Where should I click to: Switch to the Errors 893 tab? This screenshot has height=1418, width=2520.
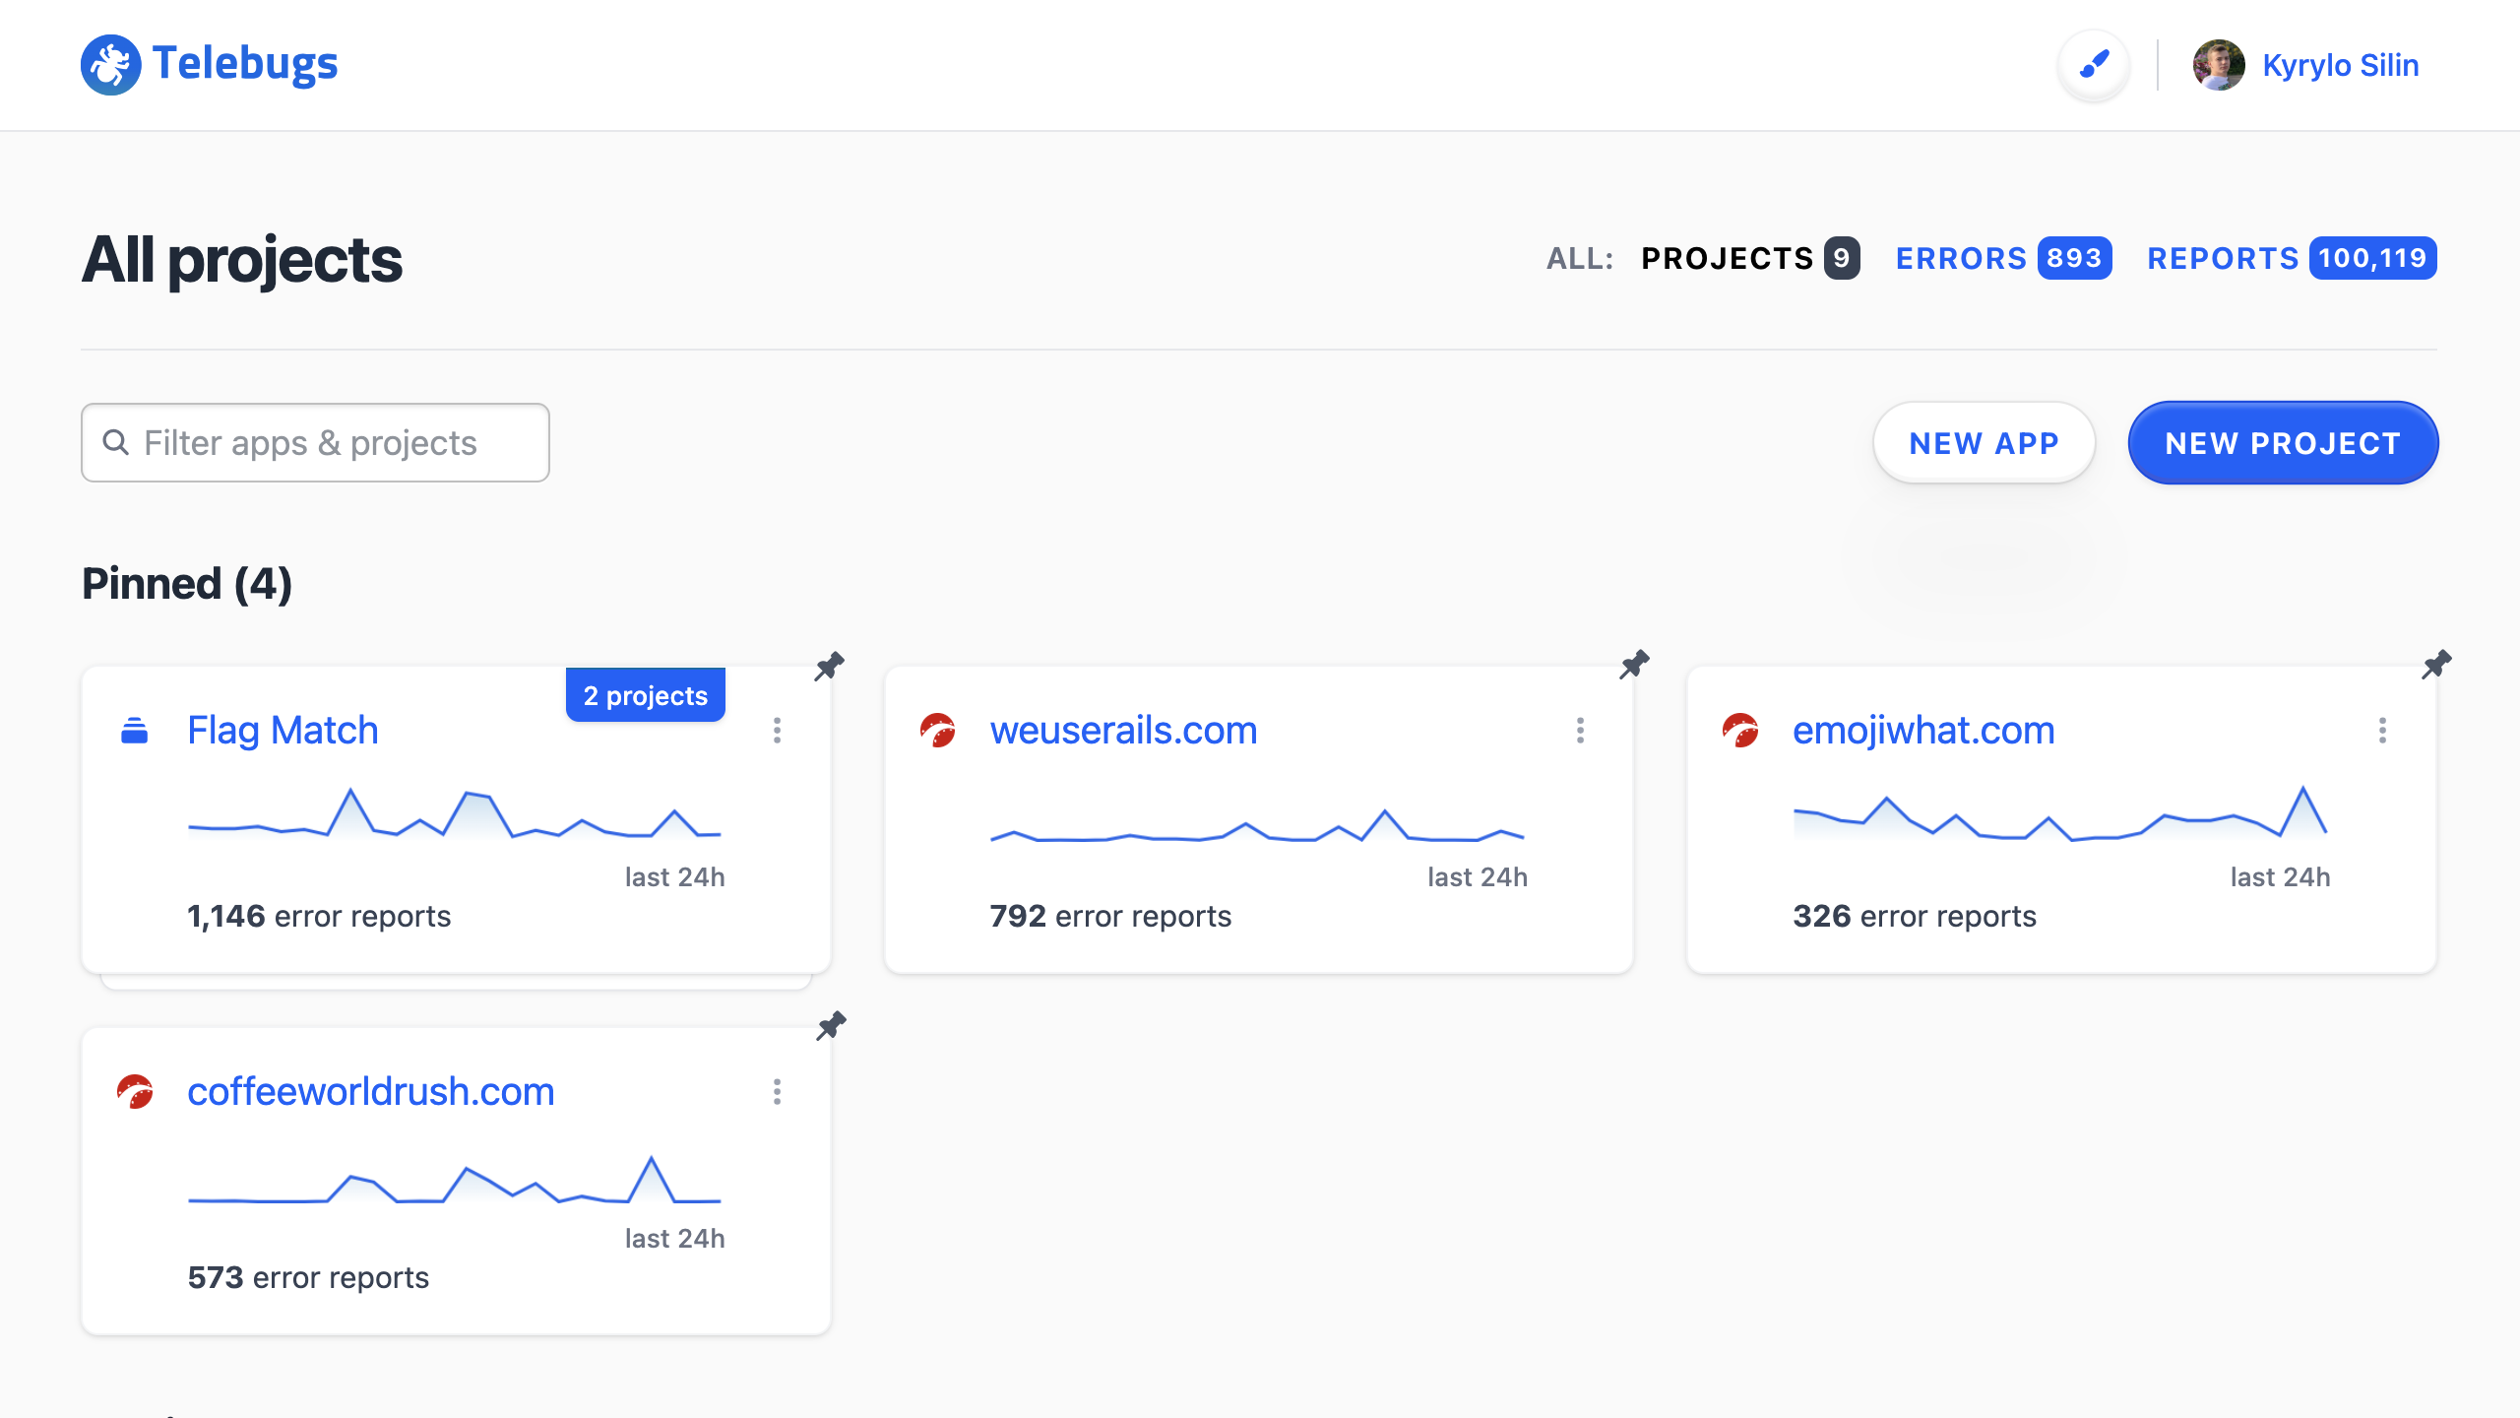2002,258
